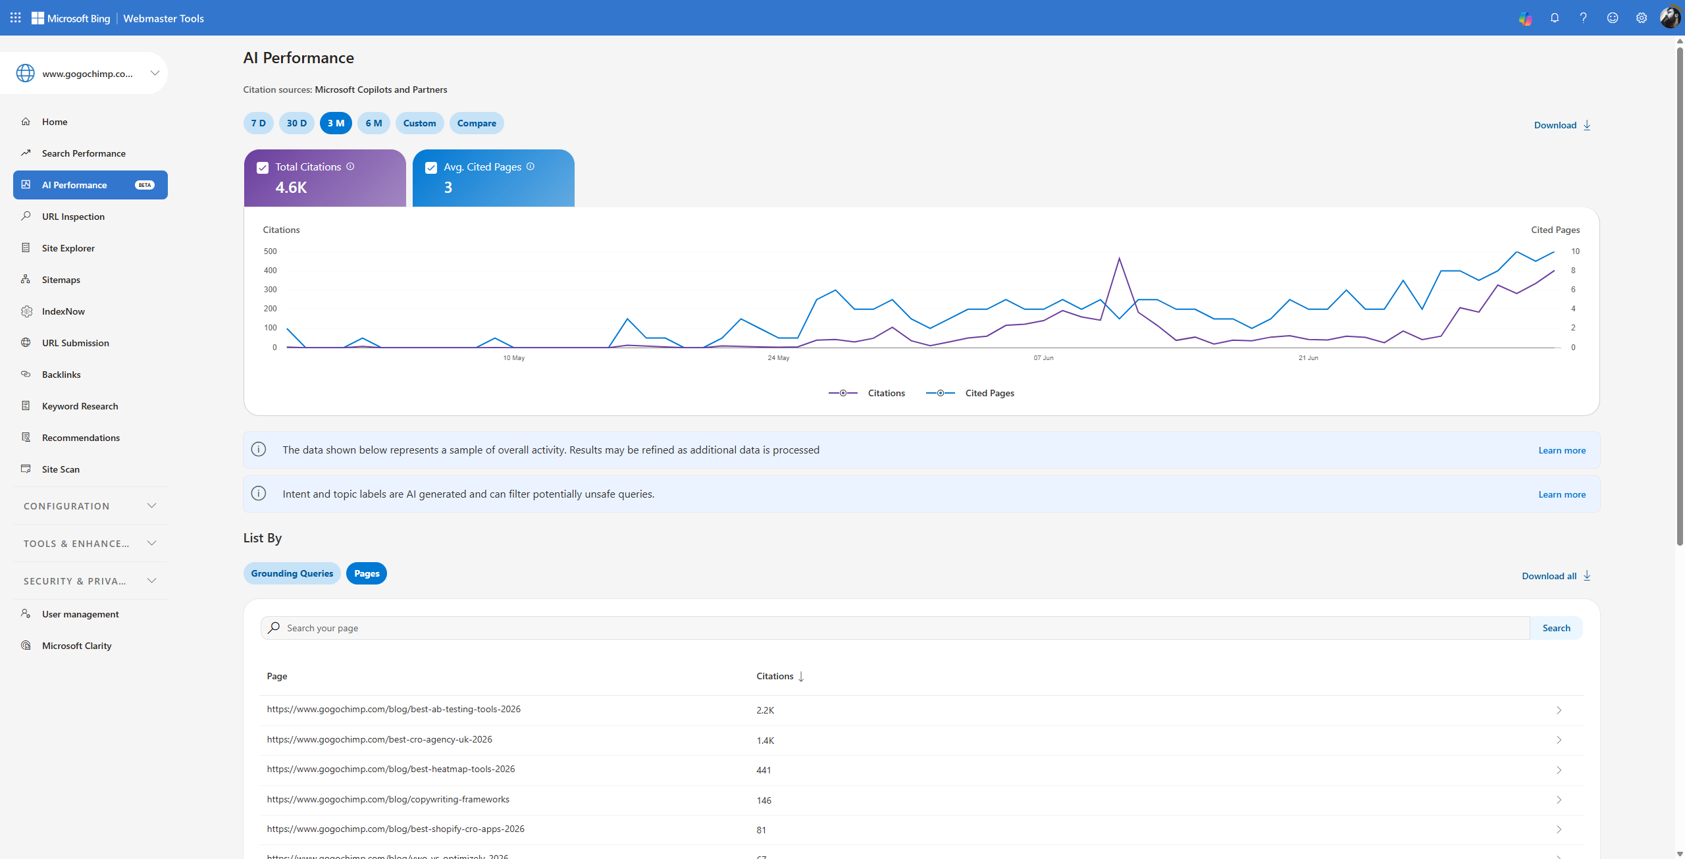The width and height of the screenshot is (1685, 859).
Task: Click the URL Submission globe icon
Action: [26, 342]
